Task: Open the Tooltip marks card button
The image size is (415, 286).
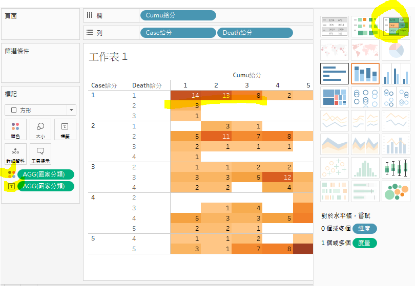Action: (40, 154)
